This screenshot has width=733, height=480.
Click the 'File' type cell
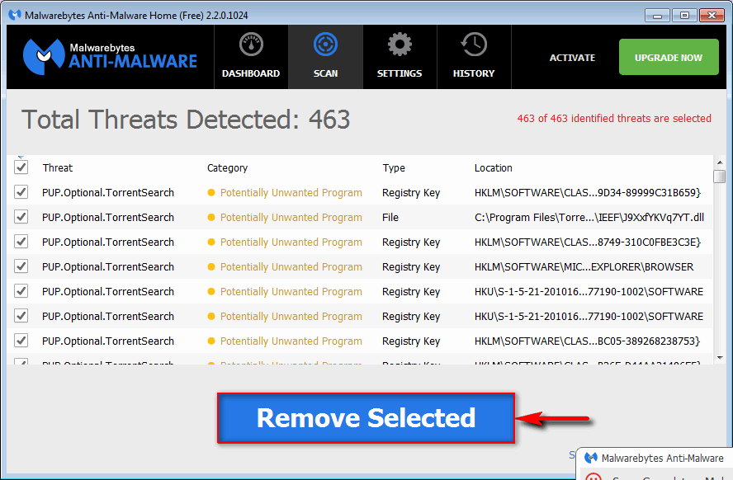point(390,218)
